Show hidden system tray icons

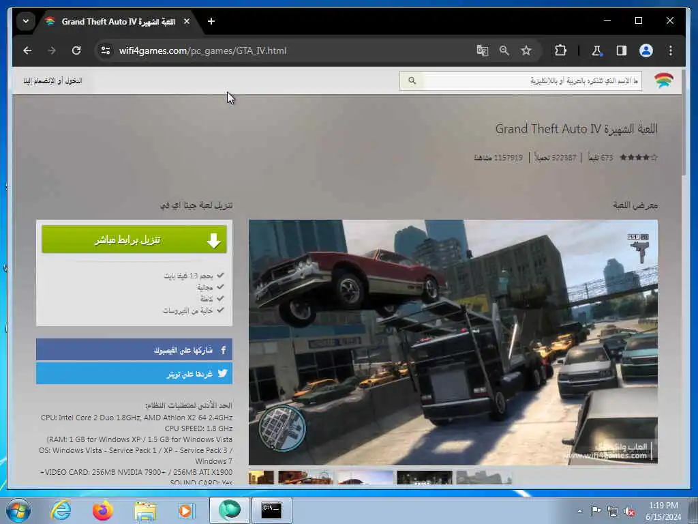pos(579,511)
